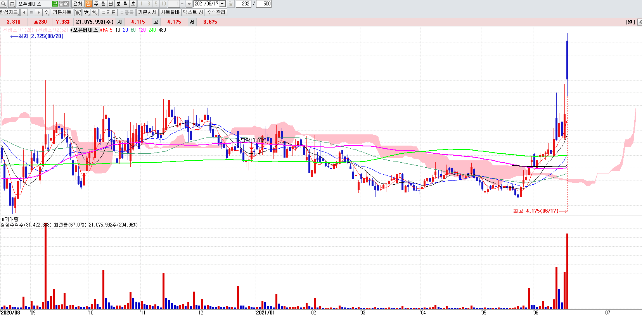Click the =종목 button
Screen dimensions: 642x316
tap(126, 12)
